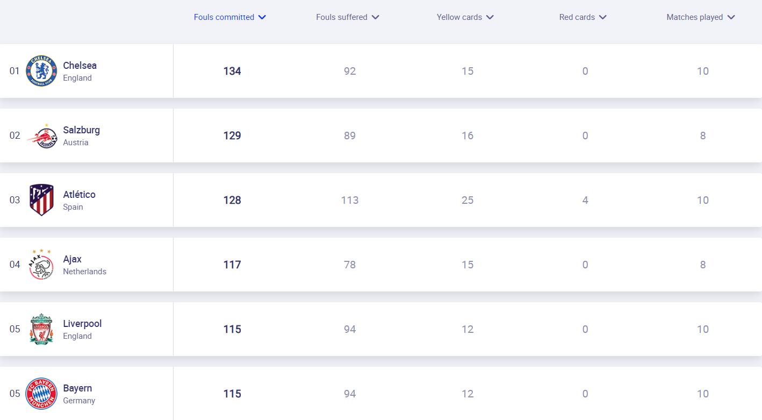Select Ajax's 8 matches played value

pos(703,265)
